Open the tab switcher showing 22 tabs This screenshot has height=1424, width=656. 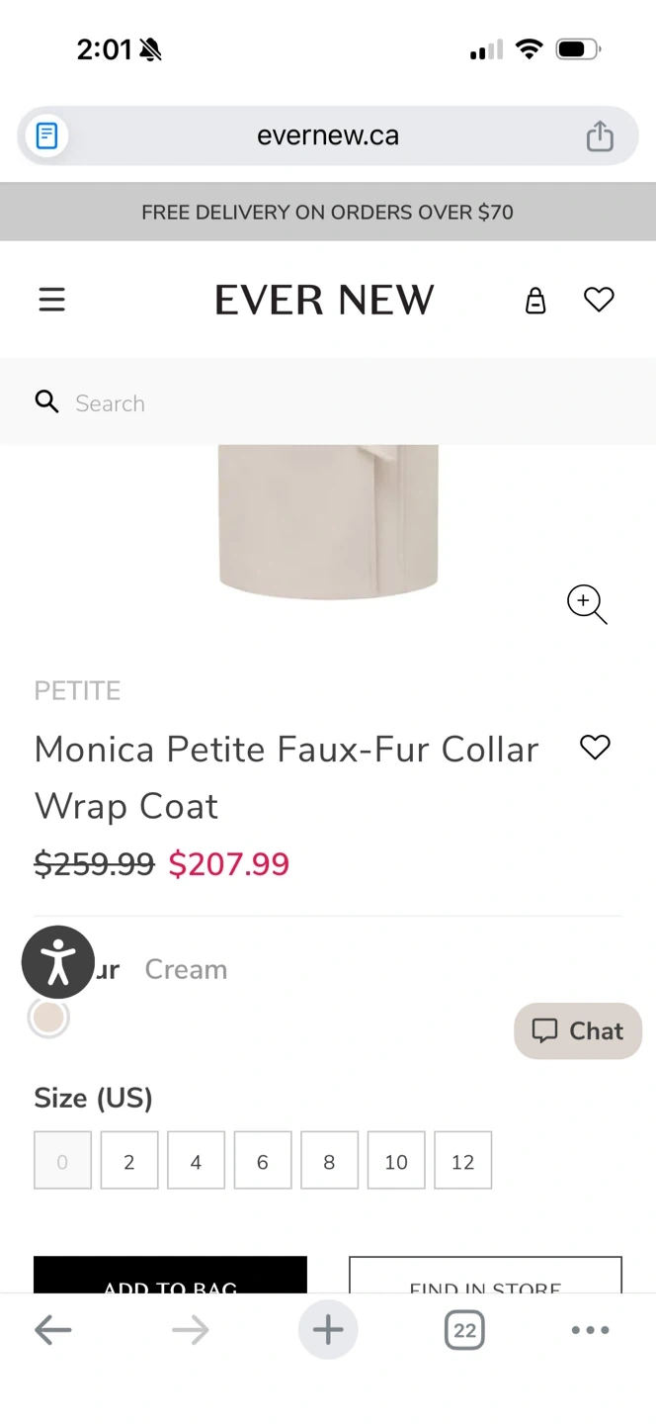[464, 1330]
